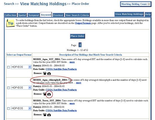Click the View Matching Holdings button
155x120 pixels.
click(129, 14)
